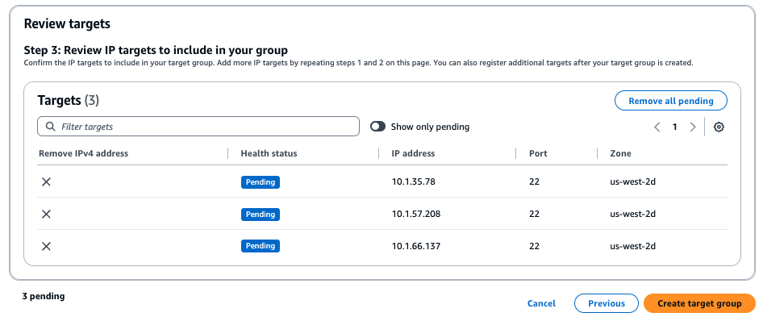Focus the Filter targets input field
Screen dimensions: 763x321
pos(198,127)
